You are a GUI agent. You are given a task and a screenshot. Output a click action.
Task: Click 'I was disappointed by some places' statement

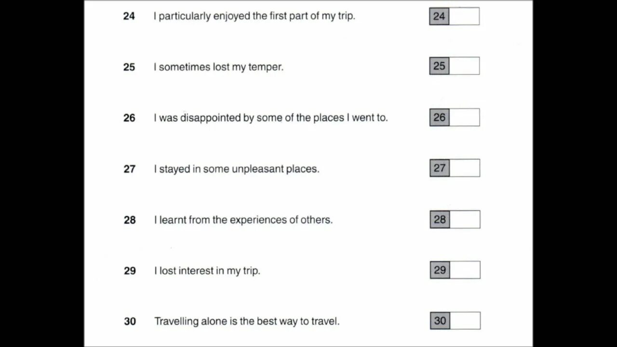(271, 118)
